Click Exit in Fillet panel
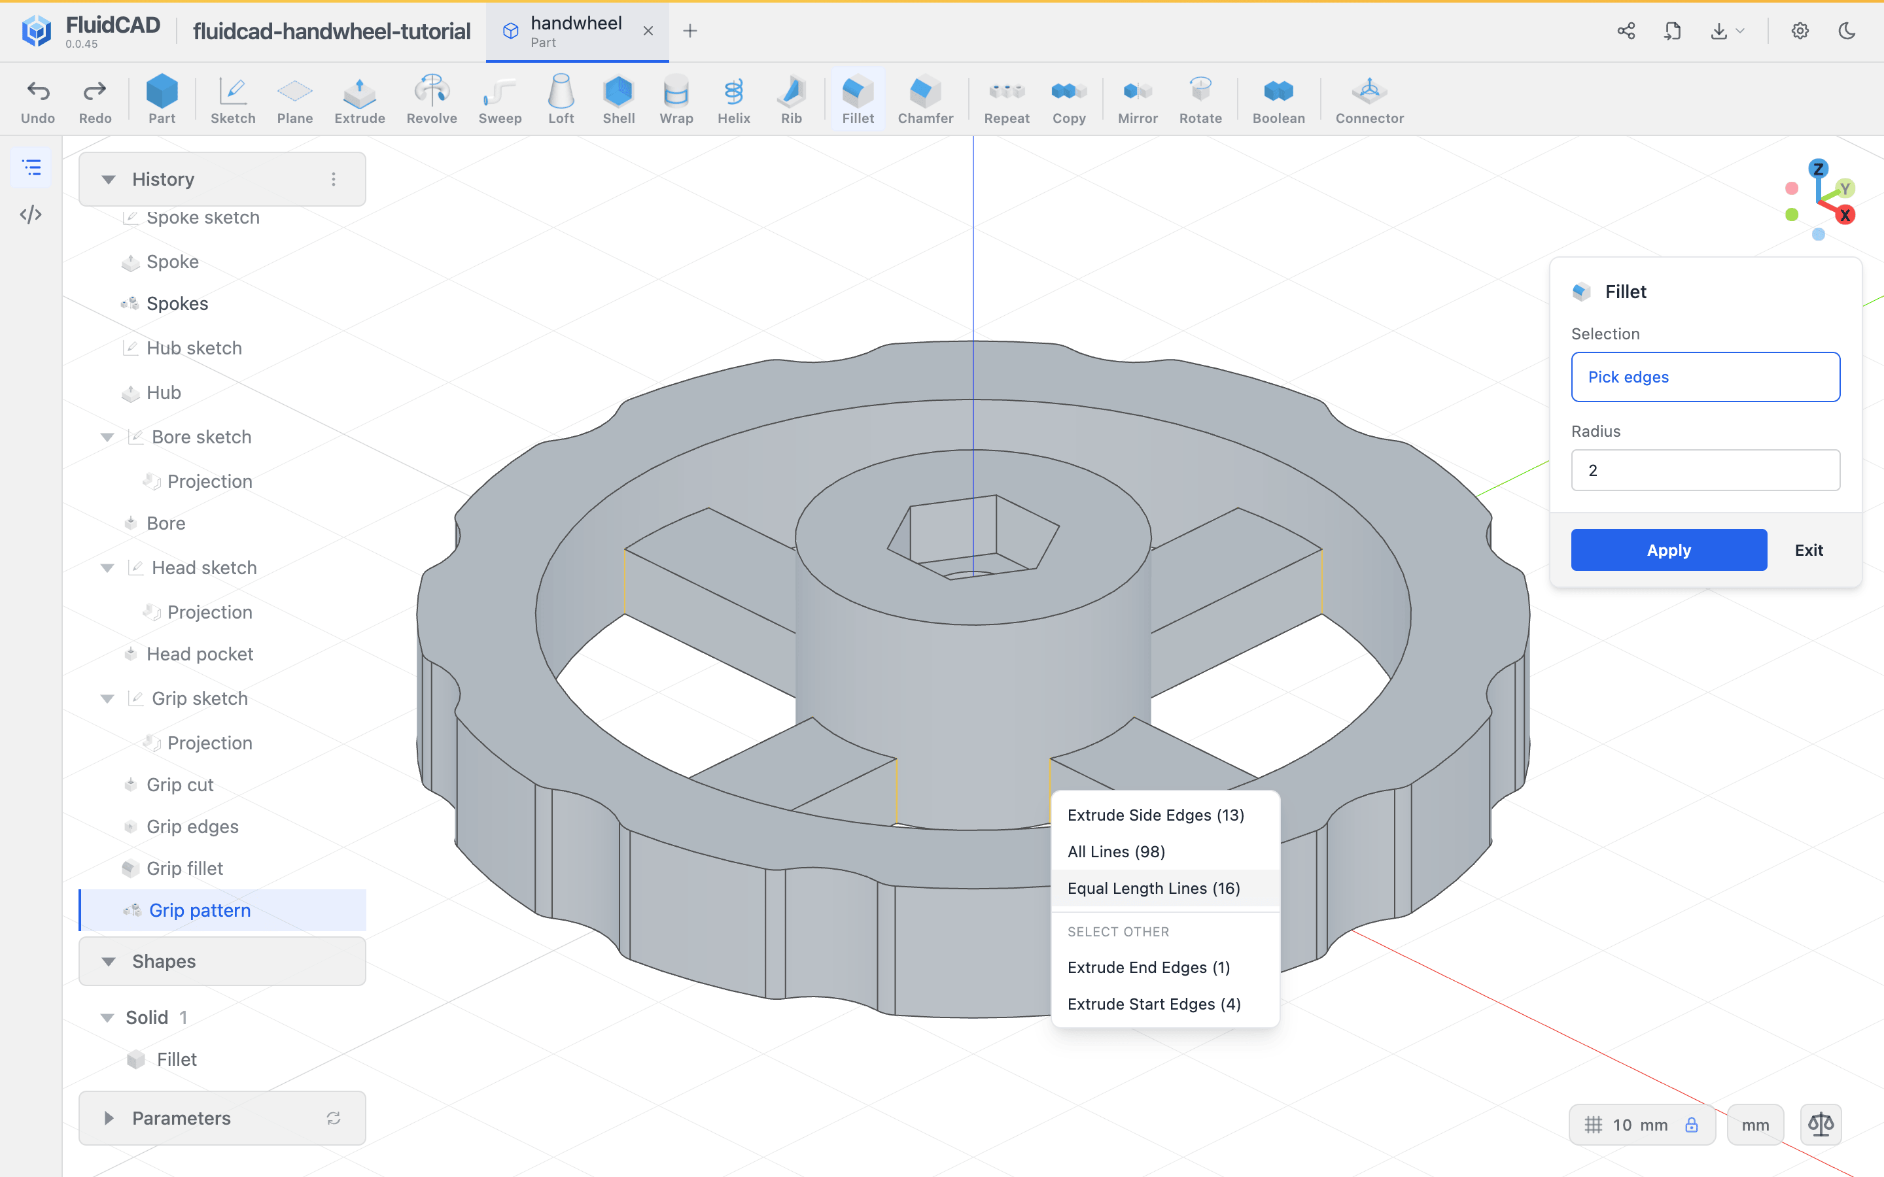1884x1177 pixels. coord(1809,549)
